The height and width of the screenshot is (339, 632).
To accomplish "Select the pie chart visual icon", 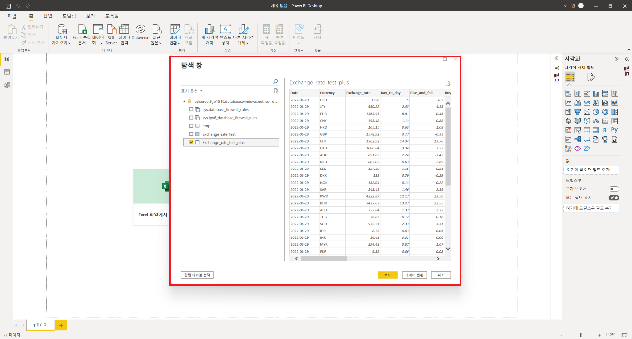I will pos(596,112).
